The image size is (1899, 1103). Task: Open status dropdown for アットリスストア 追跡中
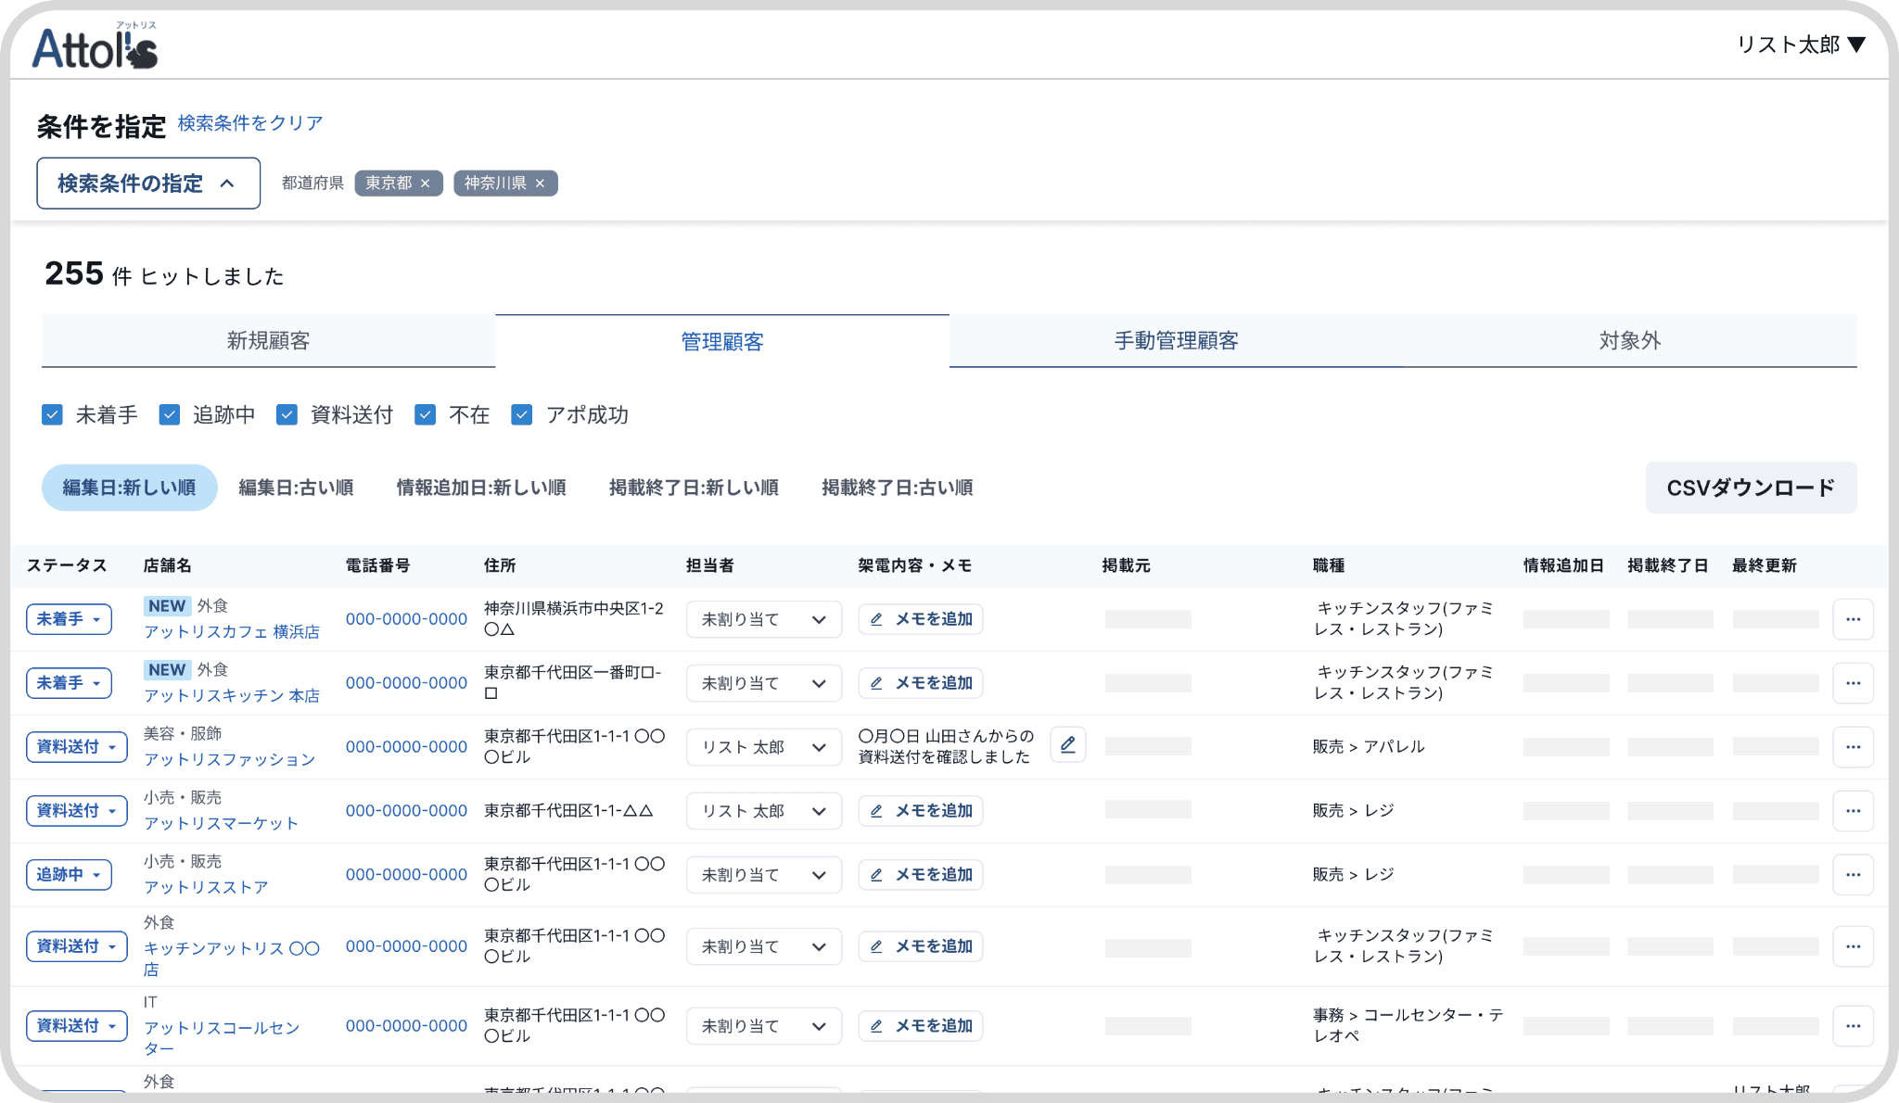(69, 875)
